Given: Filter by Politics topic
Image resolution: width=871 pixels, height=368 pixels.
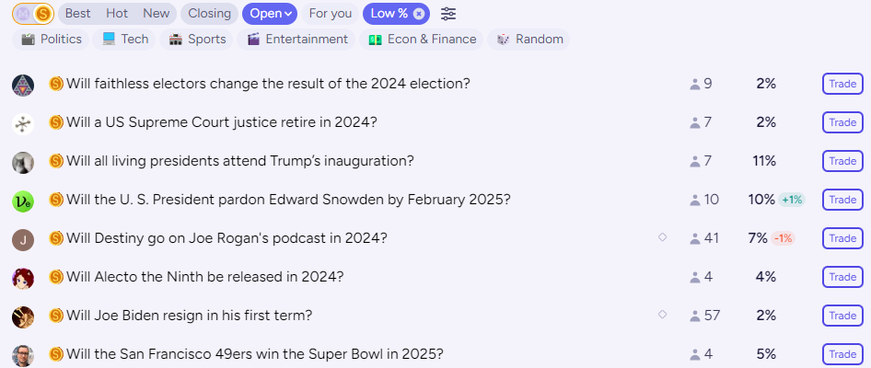Looking at the screenshot, I should tap(51, 40).
